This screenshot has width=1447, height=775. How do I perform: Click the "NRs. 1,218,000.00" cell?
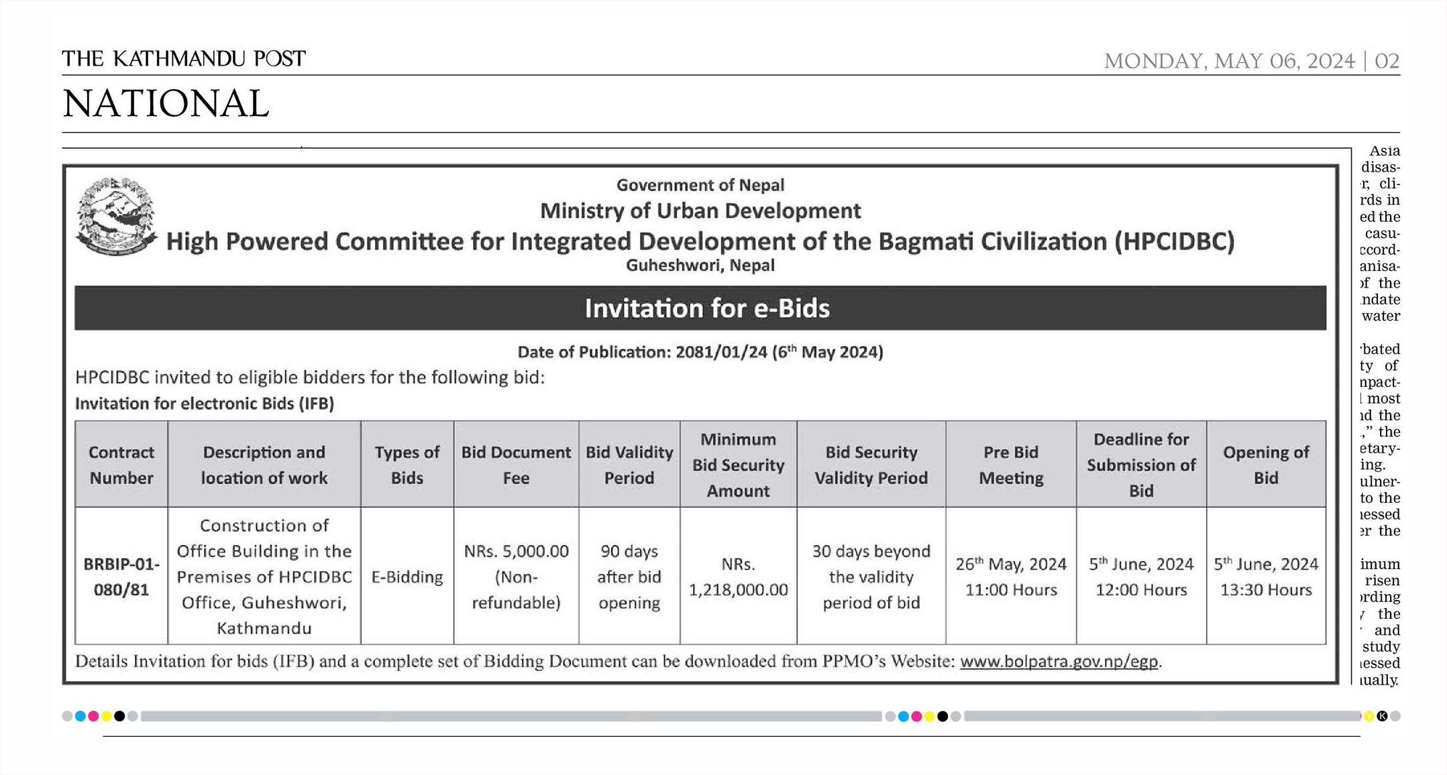tap(739, 577)
